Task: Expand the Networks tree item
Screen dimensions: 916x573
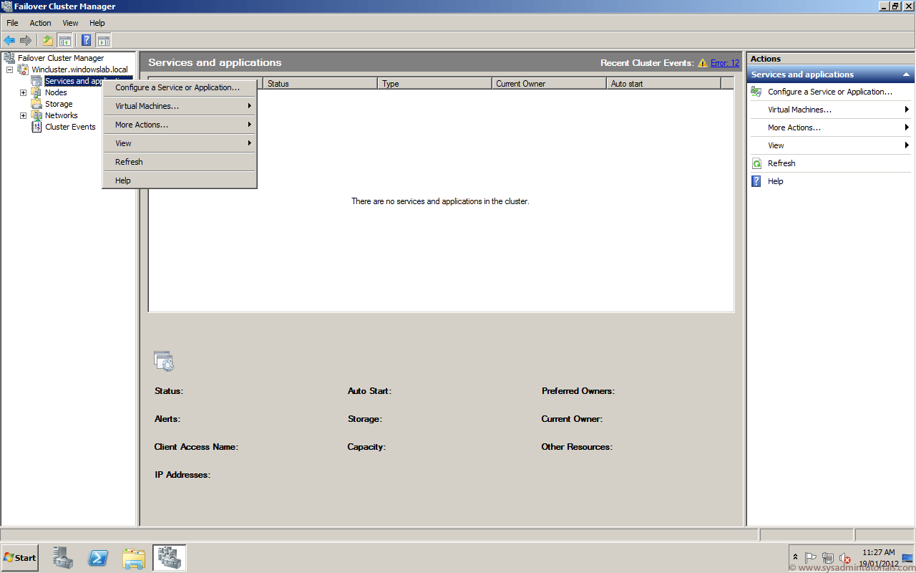Action: 23,115
